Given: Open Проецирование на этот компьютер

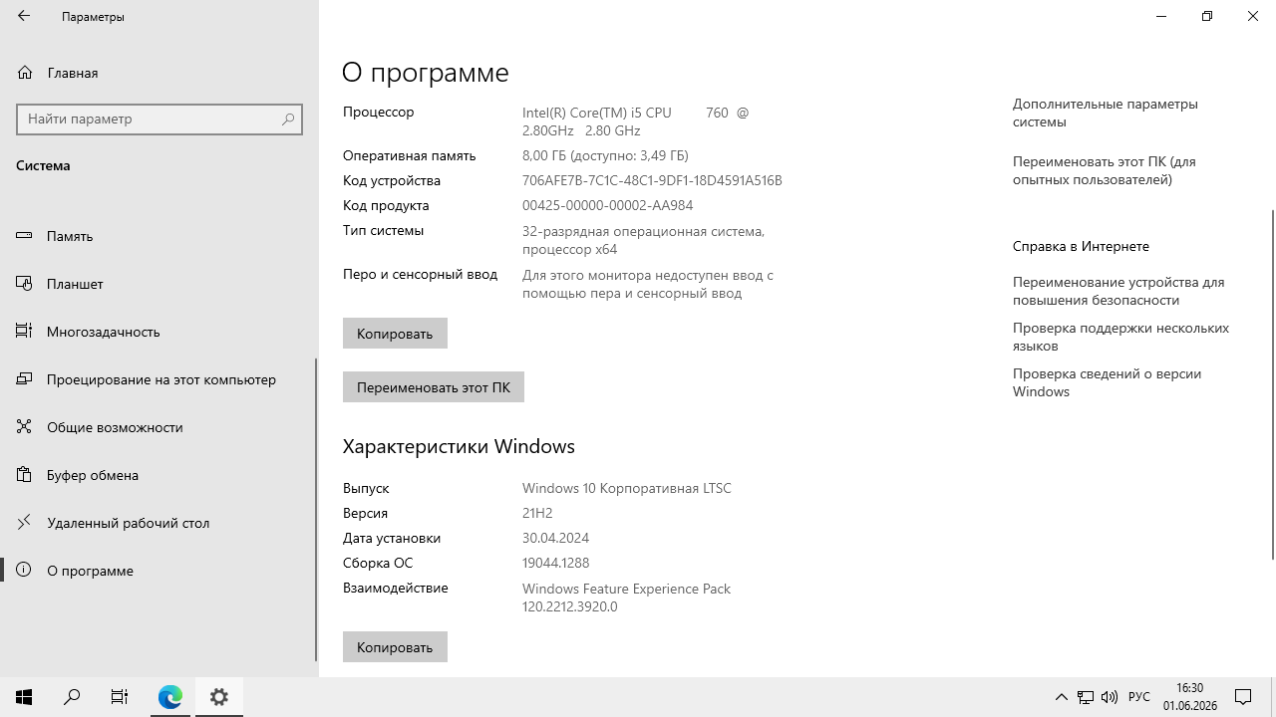Looking at the screenshot, I should tap(159, 379).
